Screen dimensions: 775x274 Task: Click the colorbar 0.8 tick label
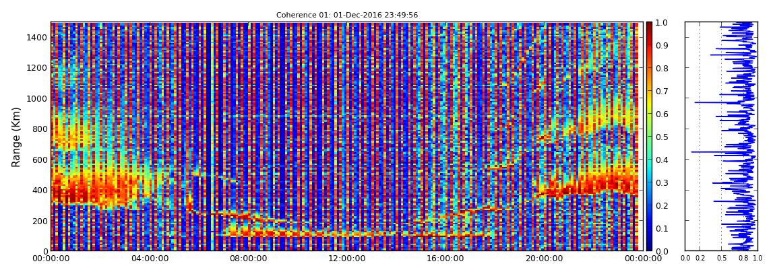661,69
